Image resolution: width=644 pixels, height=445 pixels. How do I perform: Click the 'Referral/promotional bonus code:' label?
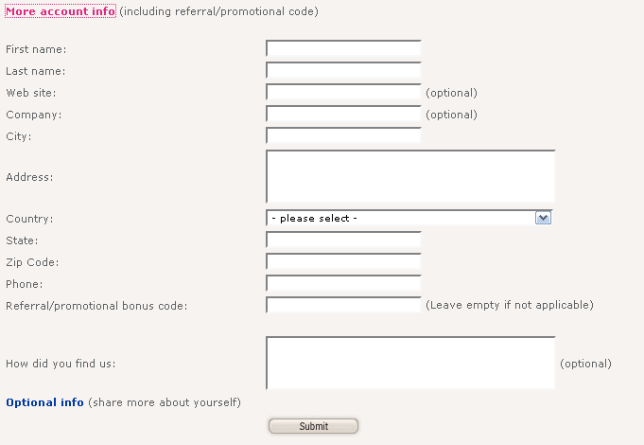coord(96,306)
